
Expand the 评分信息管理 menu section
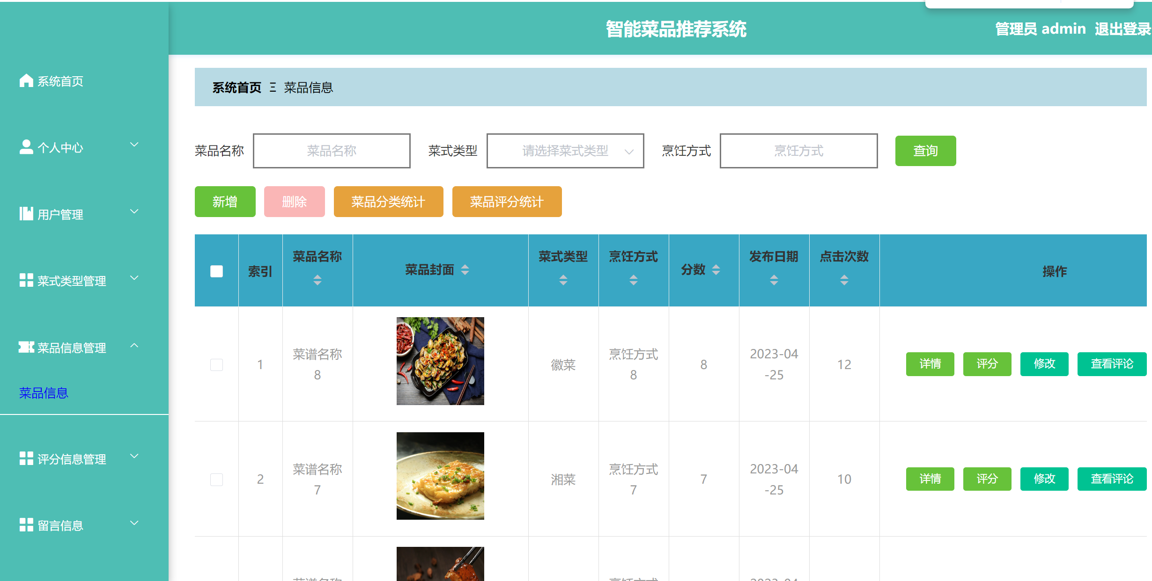coord(135,457)
